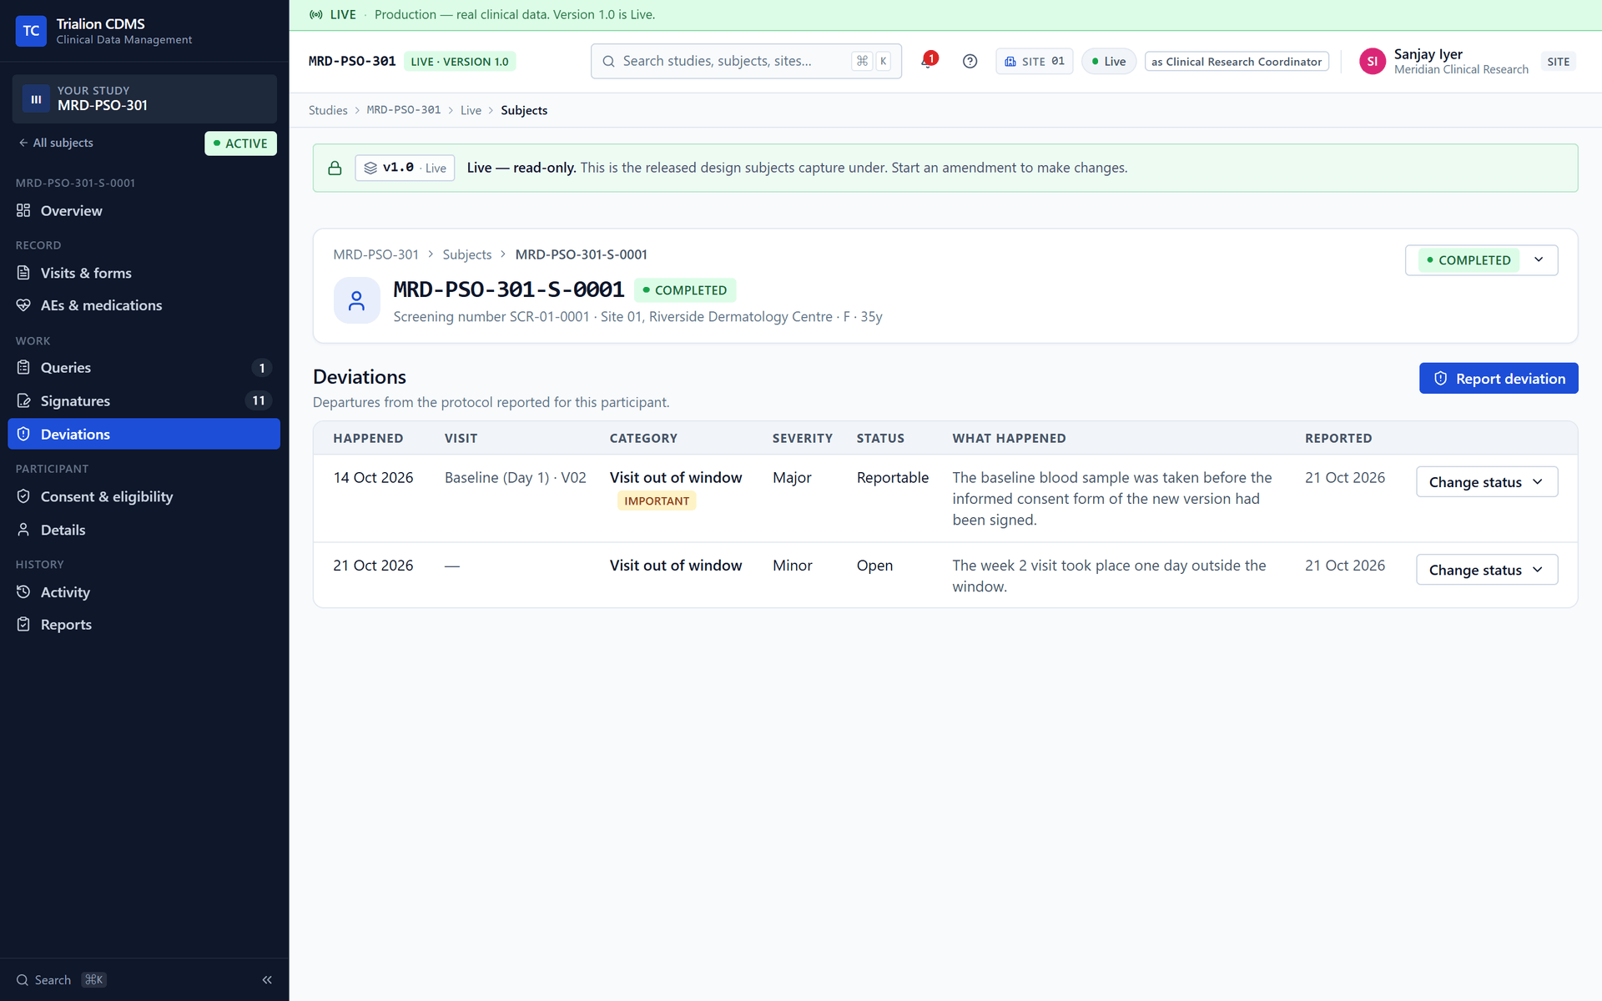Open the sidebar Search at the bottom
Screen dimensions: 1602x1001
(62, 980)
